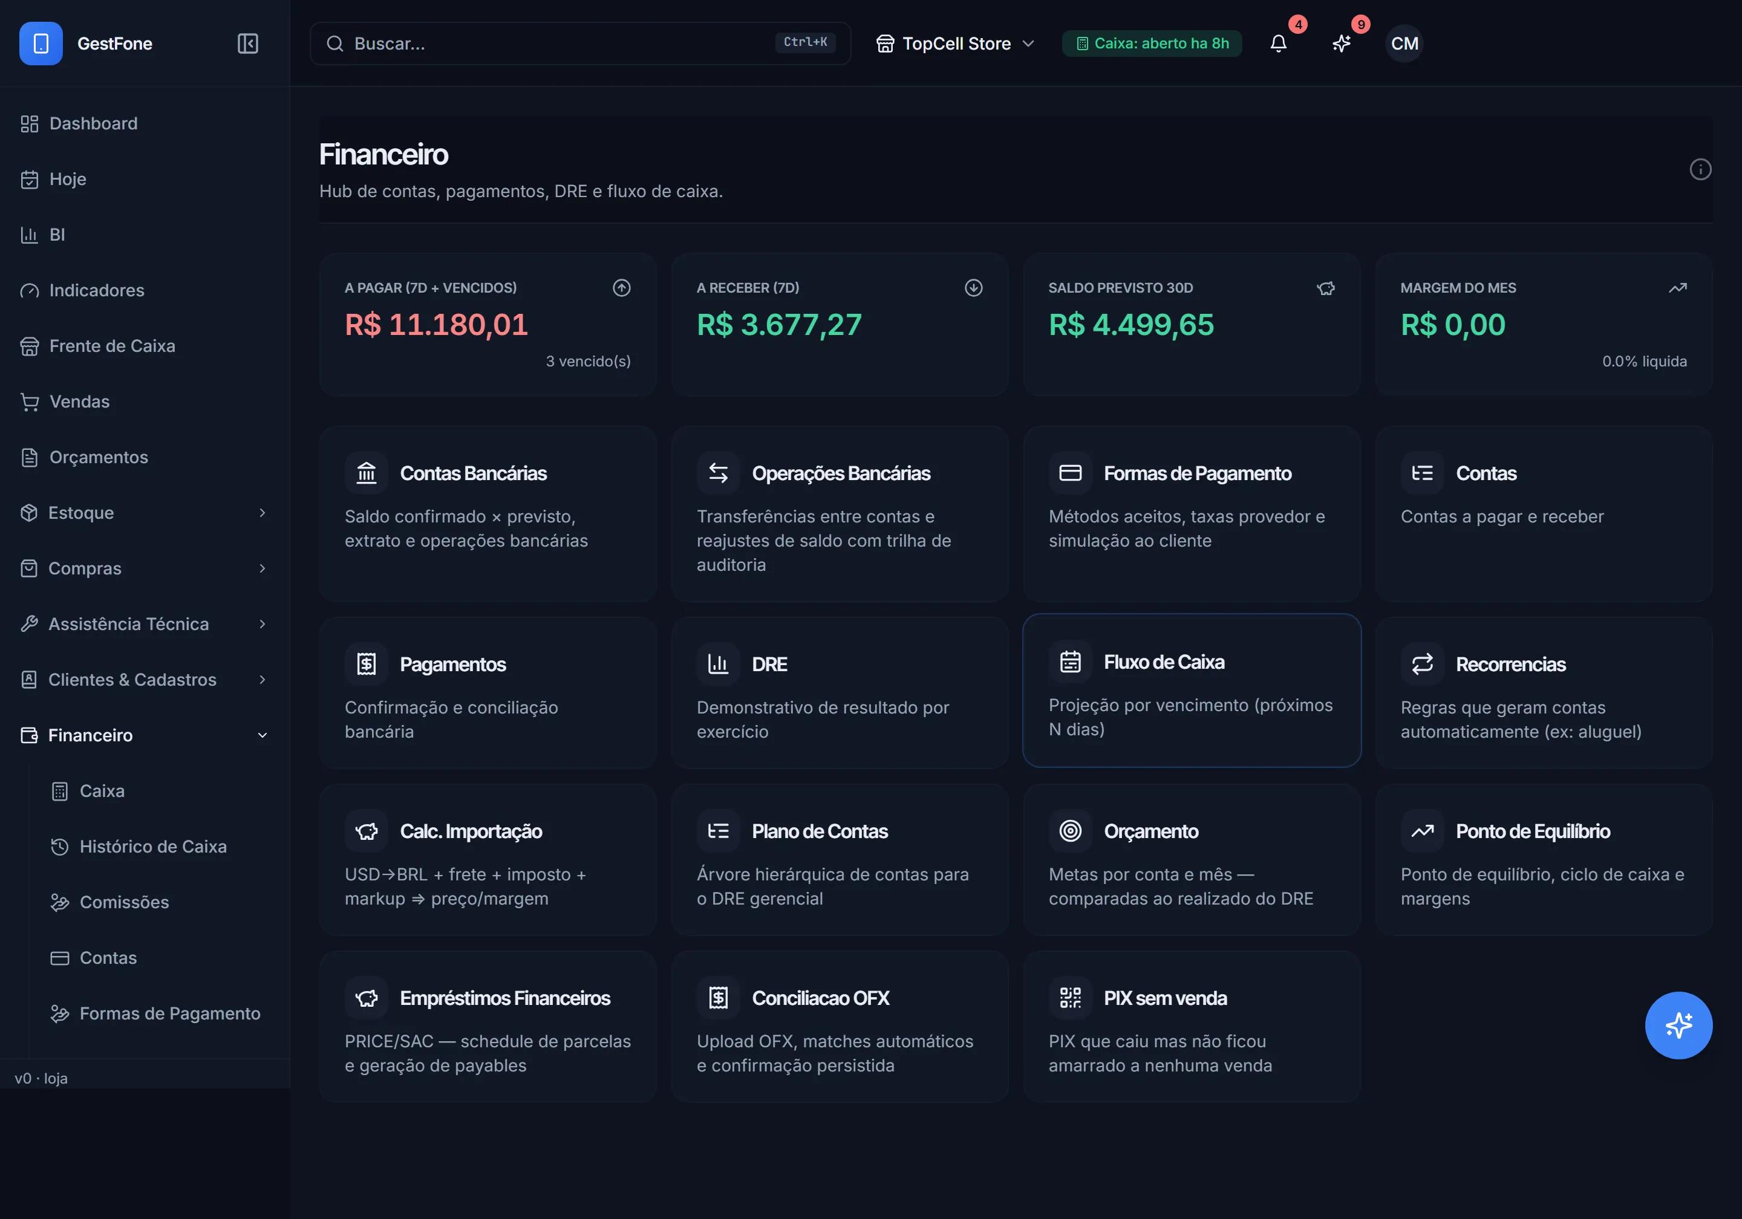Click the bank icon on Contas Bancárias
Viewport: 1742px width, 1219px height.
click(x=367, y=473)
